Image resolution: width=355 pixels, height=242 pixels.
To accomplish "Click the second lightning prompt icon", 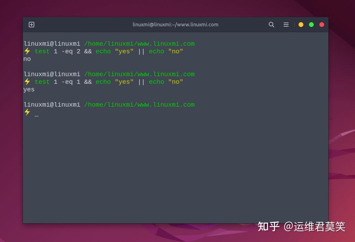I will pyautogui.click(x=27, y=82).
